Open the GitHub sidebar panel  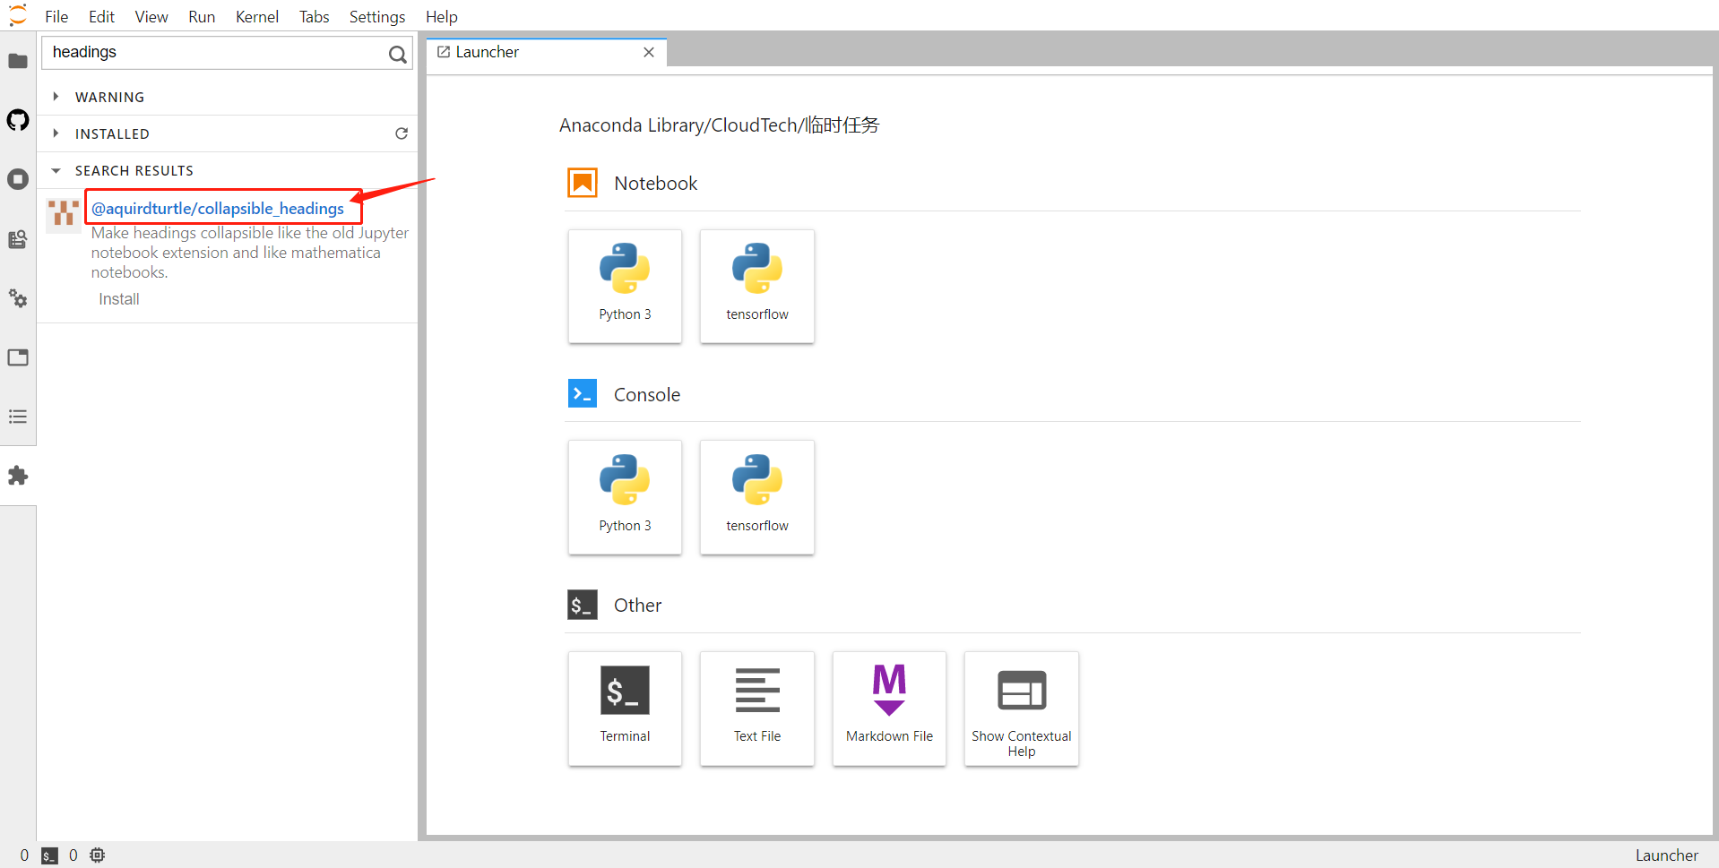tap(18, 120)
